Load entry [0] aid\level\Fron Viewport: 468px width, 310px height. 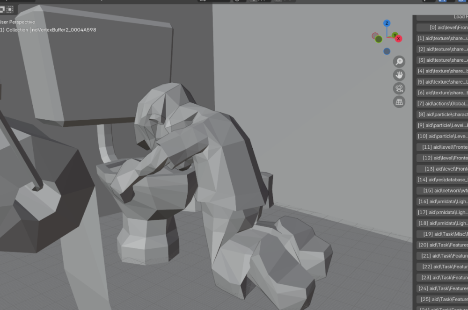click(442, 28)
